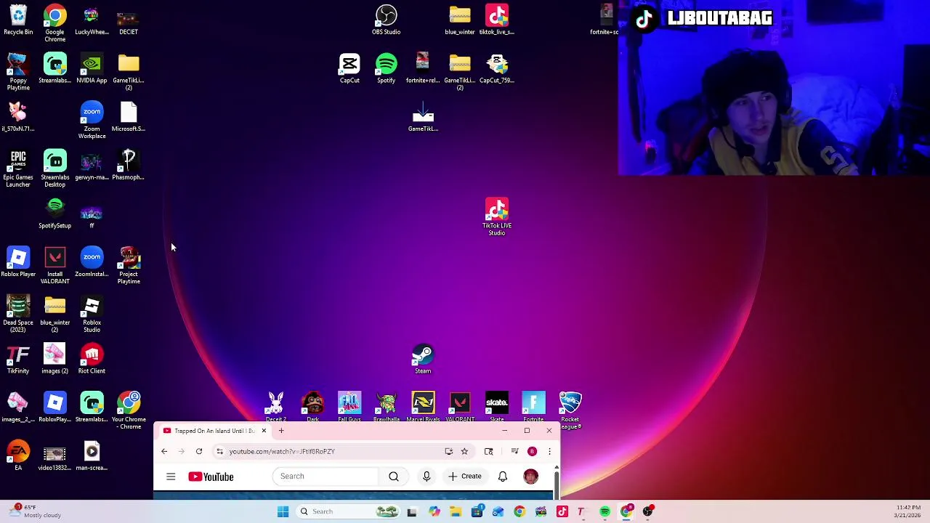Bookmark this page with the star

tap(464, 451)
